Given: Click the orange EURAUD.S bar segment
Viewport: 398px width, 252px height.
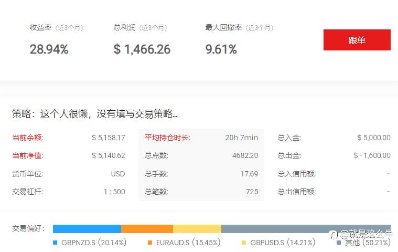Looking at the screenshot, I should pos(147,228).
